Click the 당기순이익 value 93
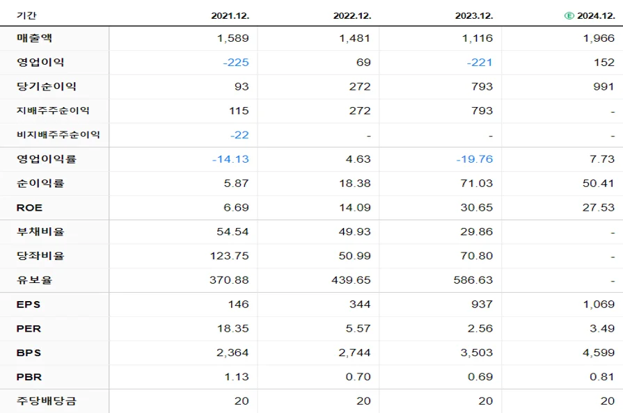This screenshot has height=413, width=623. tap(242, 87)
